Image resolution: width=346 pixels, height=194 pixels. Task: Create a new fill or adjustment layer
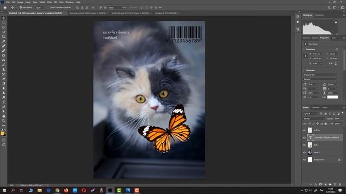pyautogui.click(x=325, y=184)
